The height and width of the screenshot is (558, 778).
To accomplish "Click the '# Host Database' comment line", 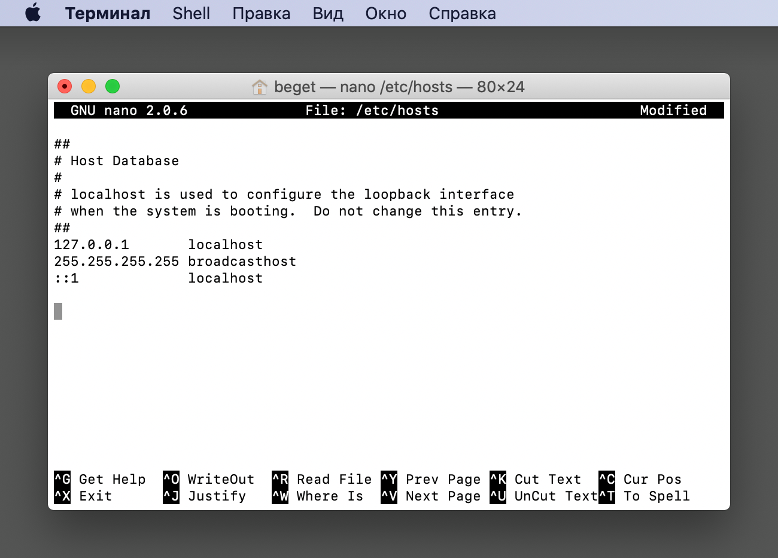I will pos(117,161).
